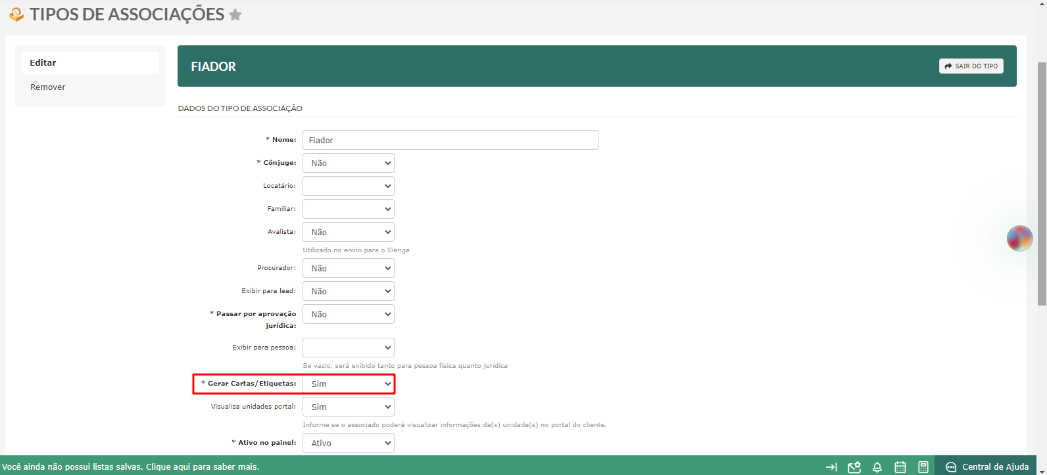Open the Exibir para pessoa dropdown
1047x475 pixels.
coord(348,348)
